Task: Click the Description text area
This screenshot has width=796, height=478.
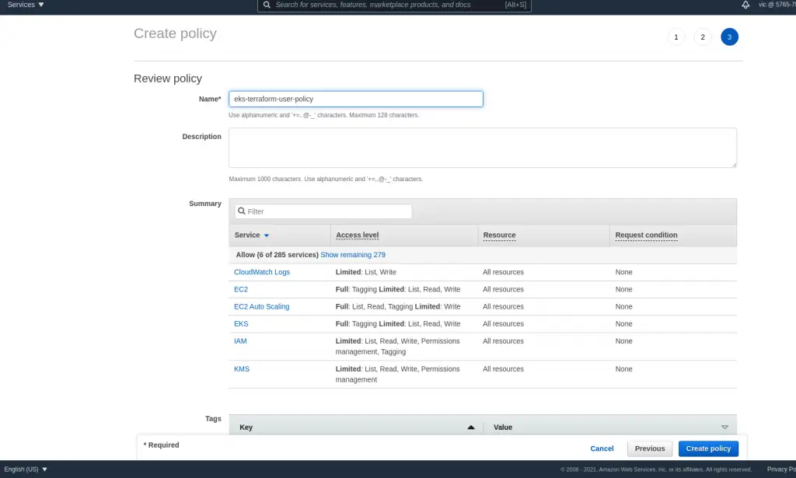Action: (x=483, y=148)
